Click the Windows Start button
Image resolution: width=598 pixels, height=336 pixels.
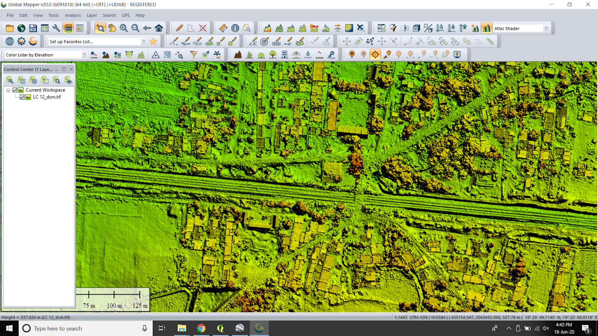point(9,328)
